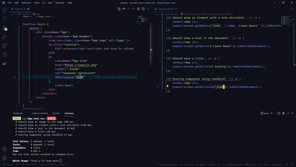Click 'should have a title (10 ms)' result
This screenshot has height=167, width=296.
pos(37,132)
